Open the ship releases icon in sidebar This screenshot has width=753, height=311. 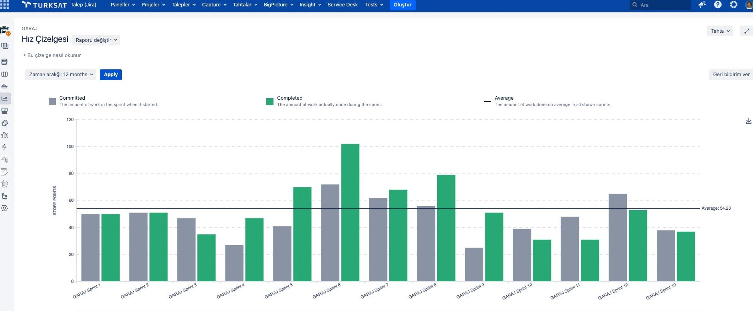[x=5, y=86]
